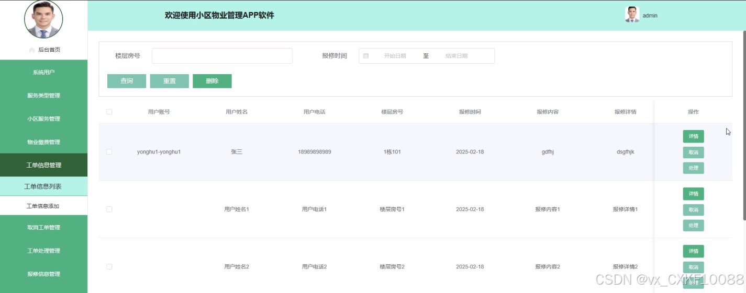Click 取消 for the 用户姓名1 row
Viewport: 746px width, 293px height.
click(x=693, y=209)
